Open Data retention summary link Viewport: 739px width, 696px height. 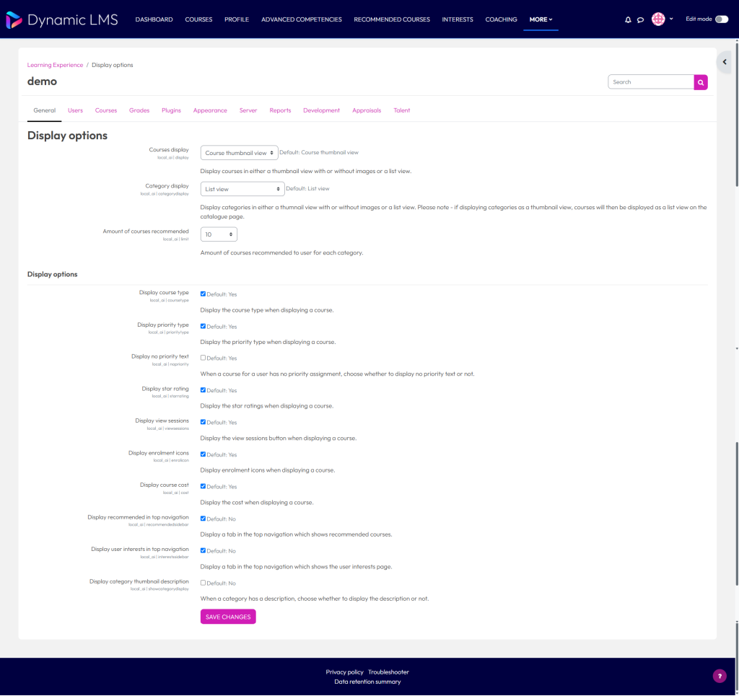[367, 682]
